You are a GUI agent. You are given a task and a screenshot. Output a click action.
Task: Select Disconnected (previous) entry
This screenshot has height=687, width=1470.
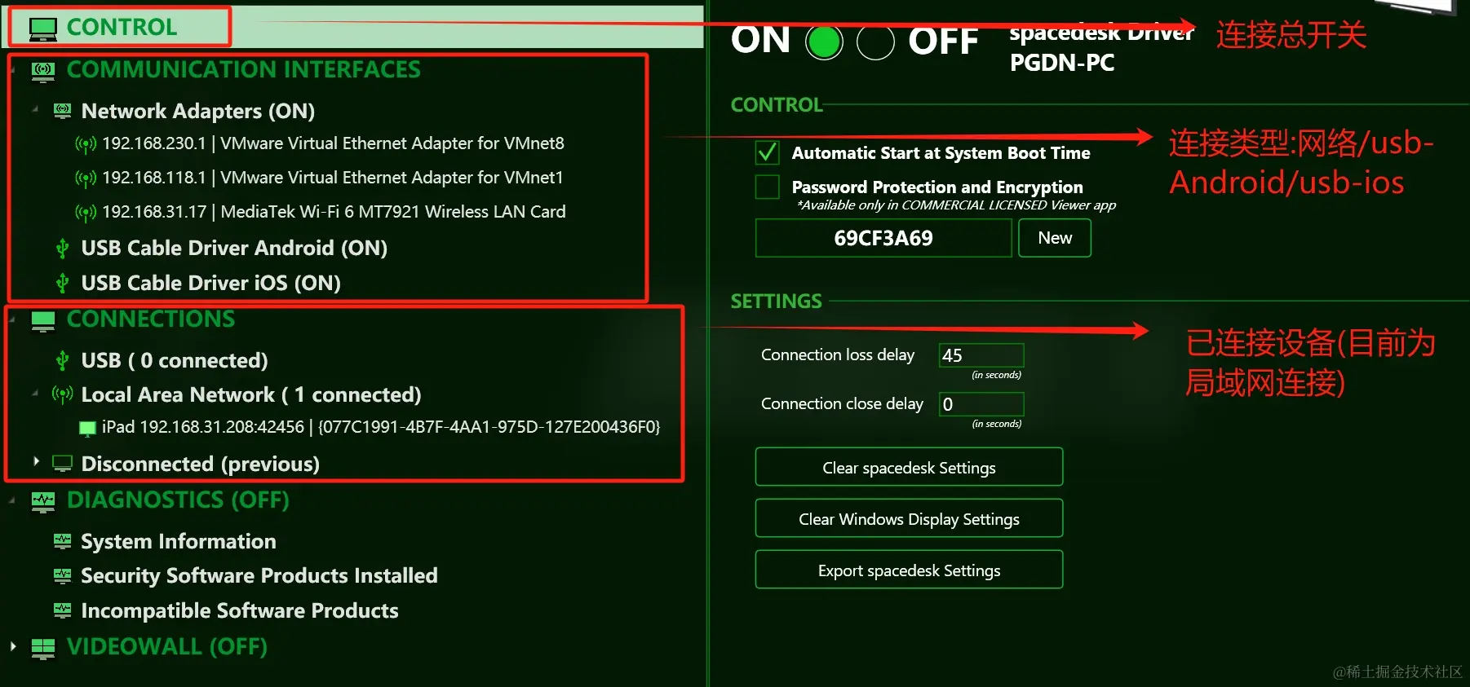(200, 464)
